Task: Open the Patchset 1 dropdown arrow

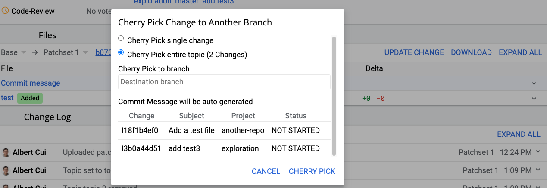Action: coord(86,52)
